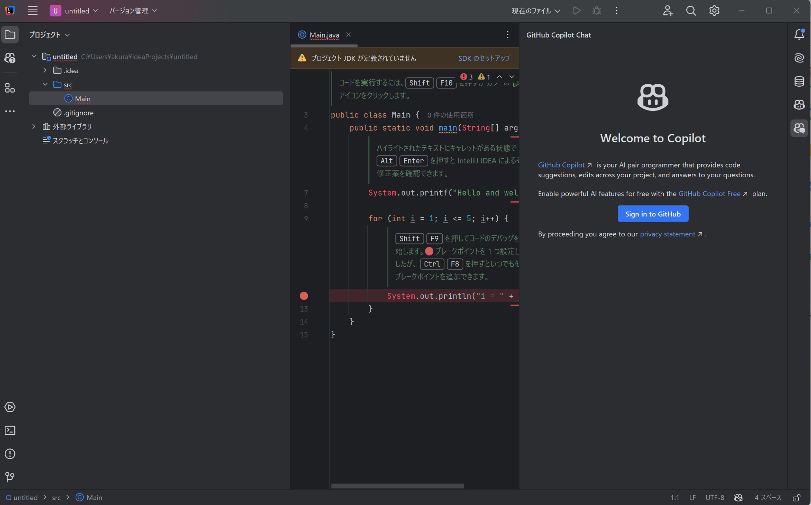Open the Database tool window
The image size is (811, 505).
[x=799, y=82]
